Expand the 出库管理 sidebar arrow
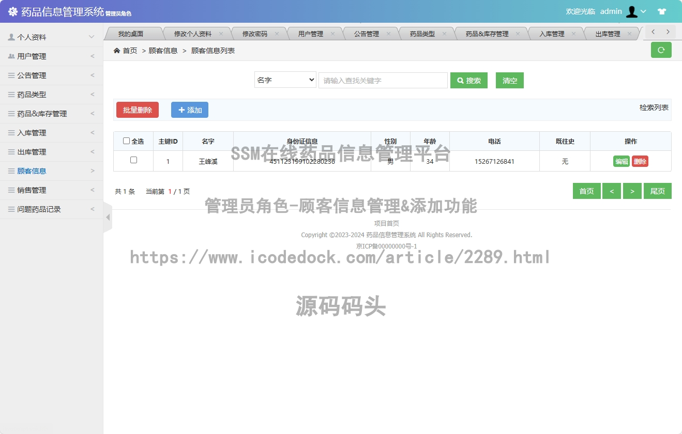 pos(93,152)
